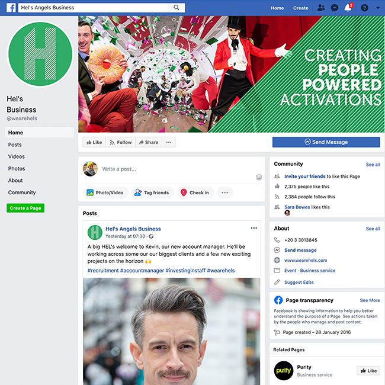The height and width of the screenshot is (385, 385).
Task: Click the search magnifier button
Action: click(177, 8)
